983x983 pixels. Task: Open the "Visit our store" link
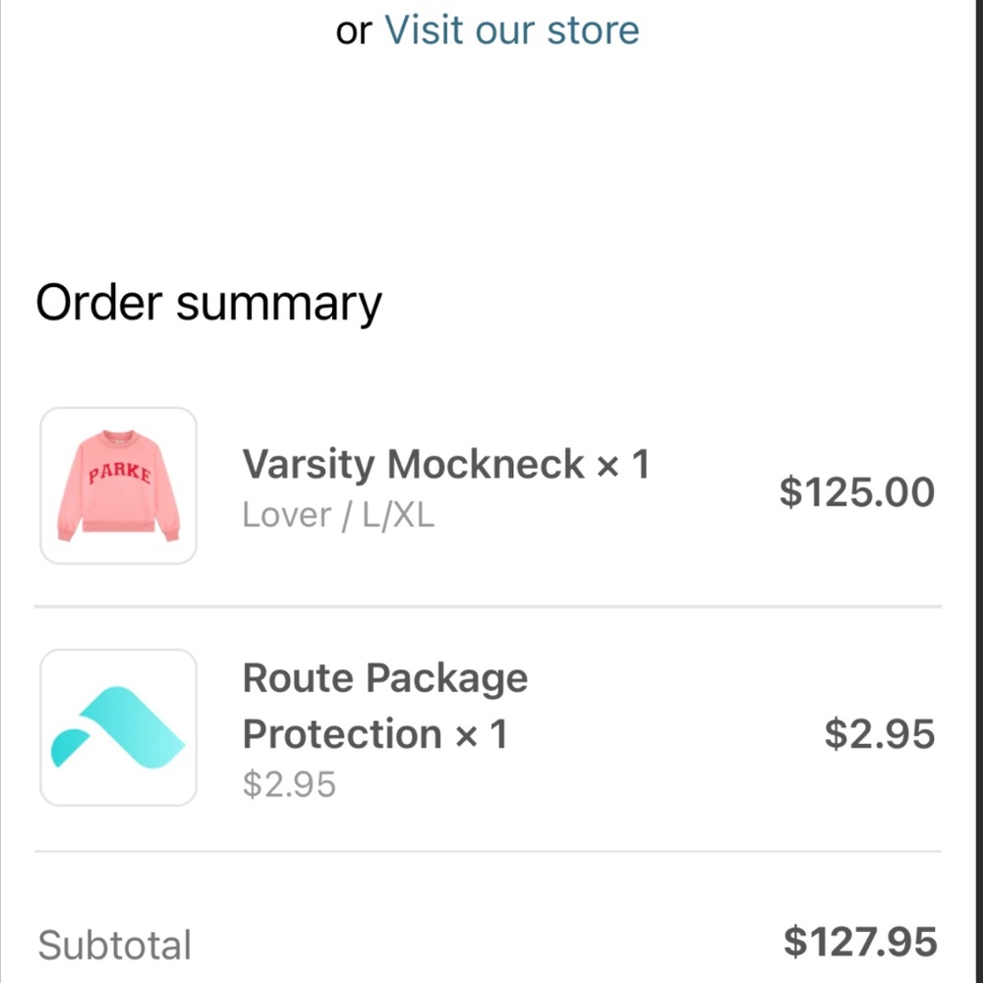point(511,30)
